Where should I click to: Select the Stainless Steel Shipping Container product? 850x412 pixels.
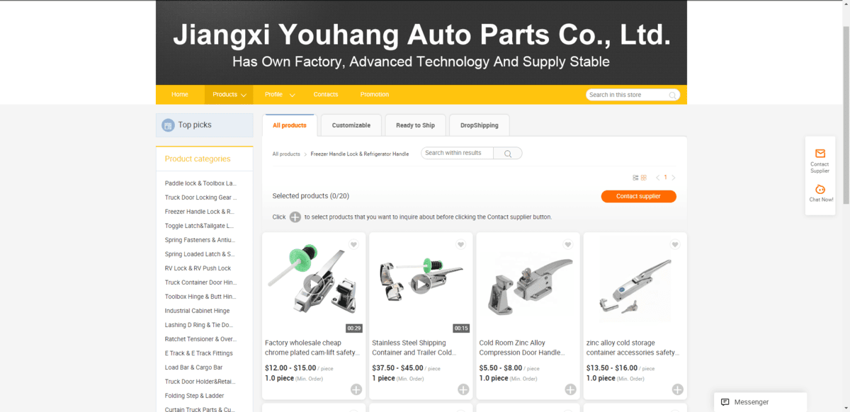pos(463,389)
